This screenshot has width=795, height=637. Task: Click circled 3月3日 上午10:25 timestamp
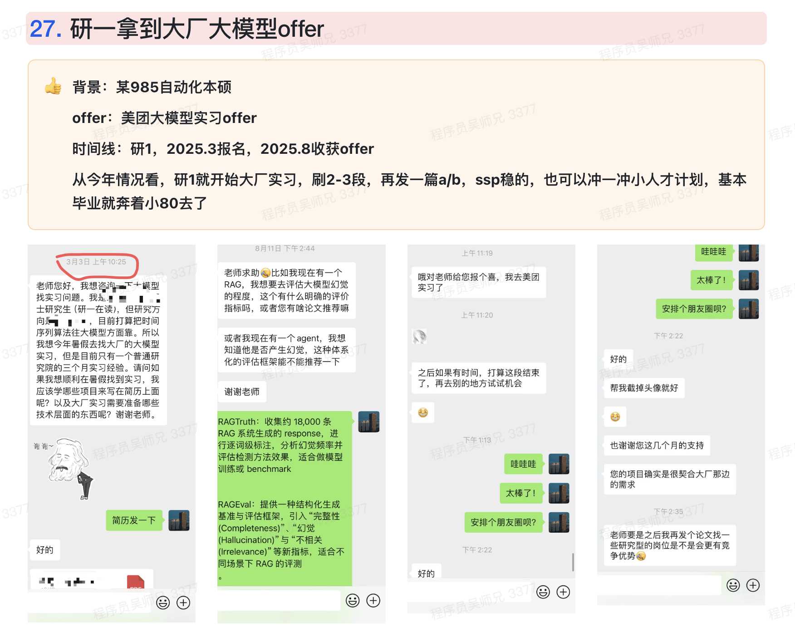tap(96, 262)
